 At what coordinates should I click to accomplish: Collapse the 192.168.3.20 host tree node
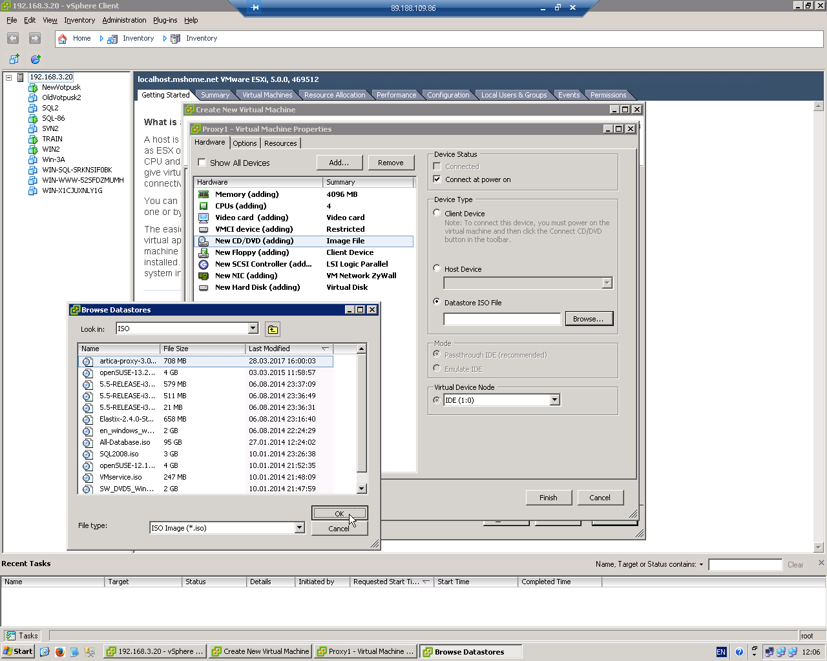coord(9,77)
